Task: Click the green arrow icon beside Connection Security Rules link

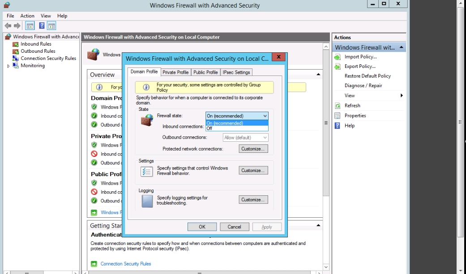Action: [94, 264]
